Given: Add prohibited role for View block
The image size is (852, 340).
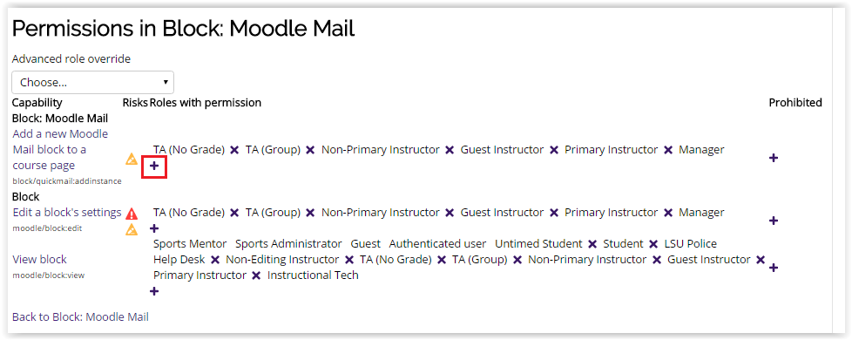Looking at the screenshot, I should (774, 268).
